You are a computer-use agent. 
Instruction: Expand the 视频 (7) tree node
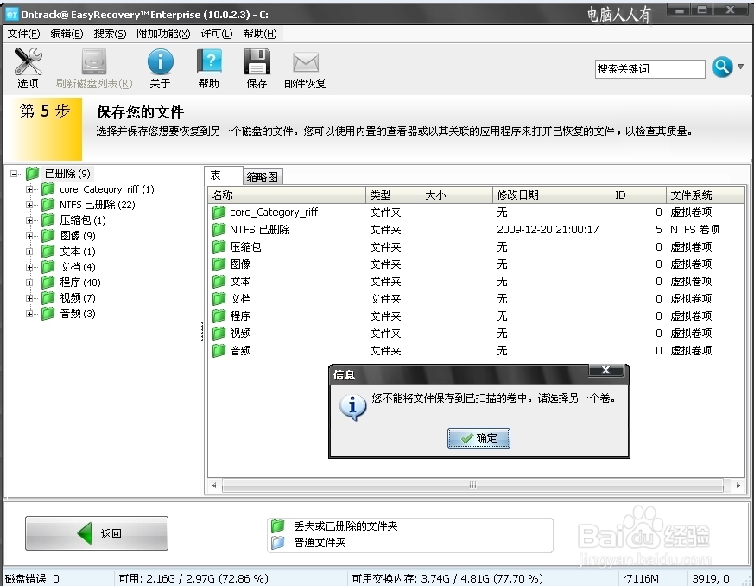point(30,298)
